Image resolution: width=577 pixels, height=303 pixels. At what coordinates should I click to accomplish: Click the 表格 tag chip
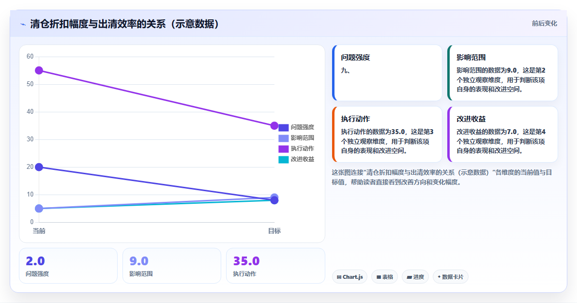[x=384, y=277]
